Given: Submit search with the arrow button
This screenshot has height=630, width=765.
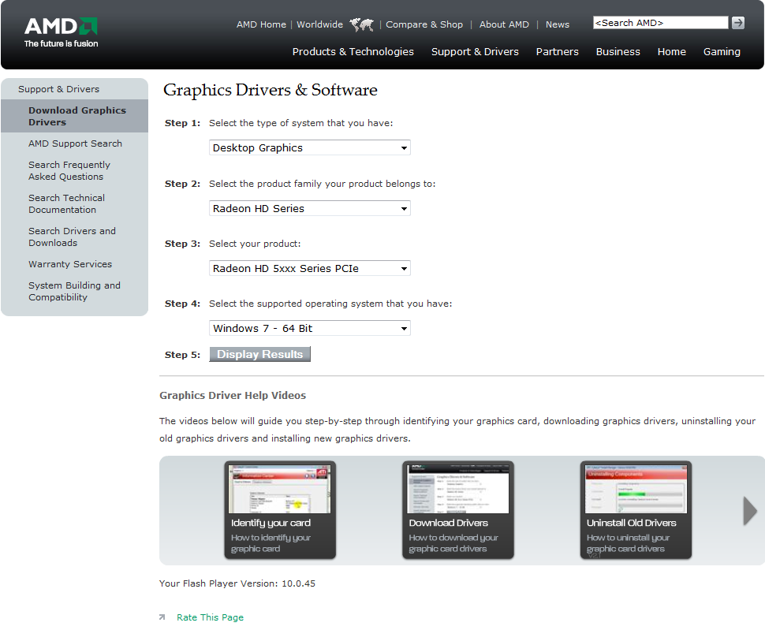Looking at the screenshot, I should [738, 22].
